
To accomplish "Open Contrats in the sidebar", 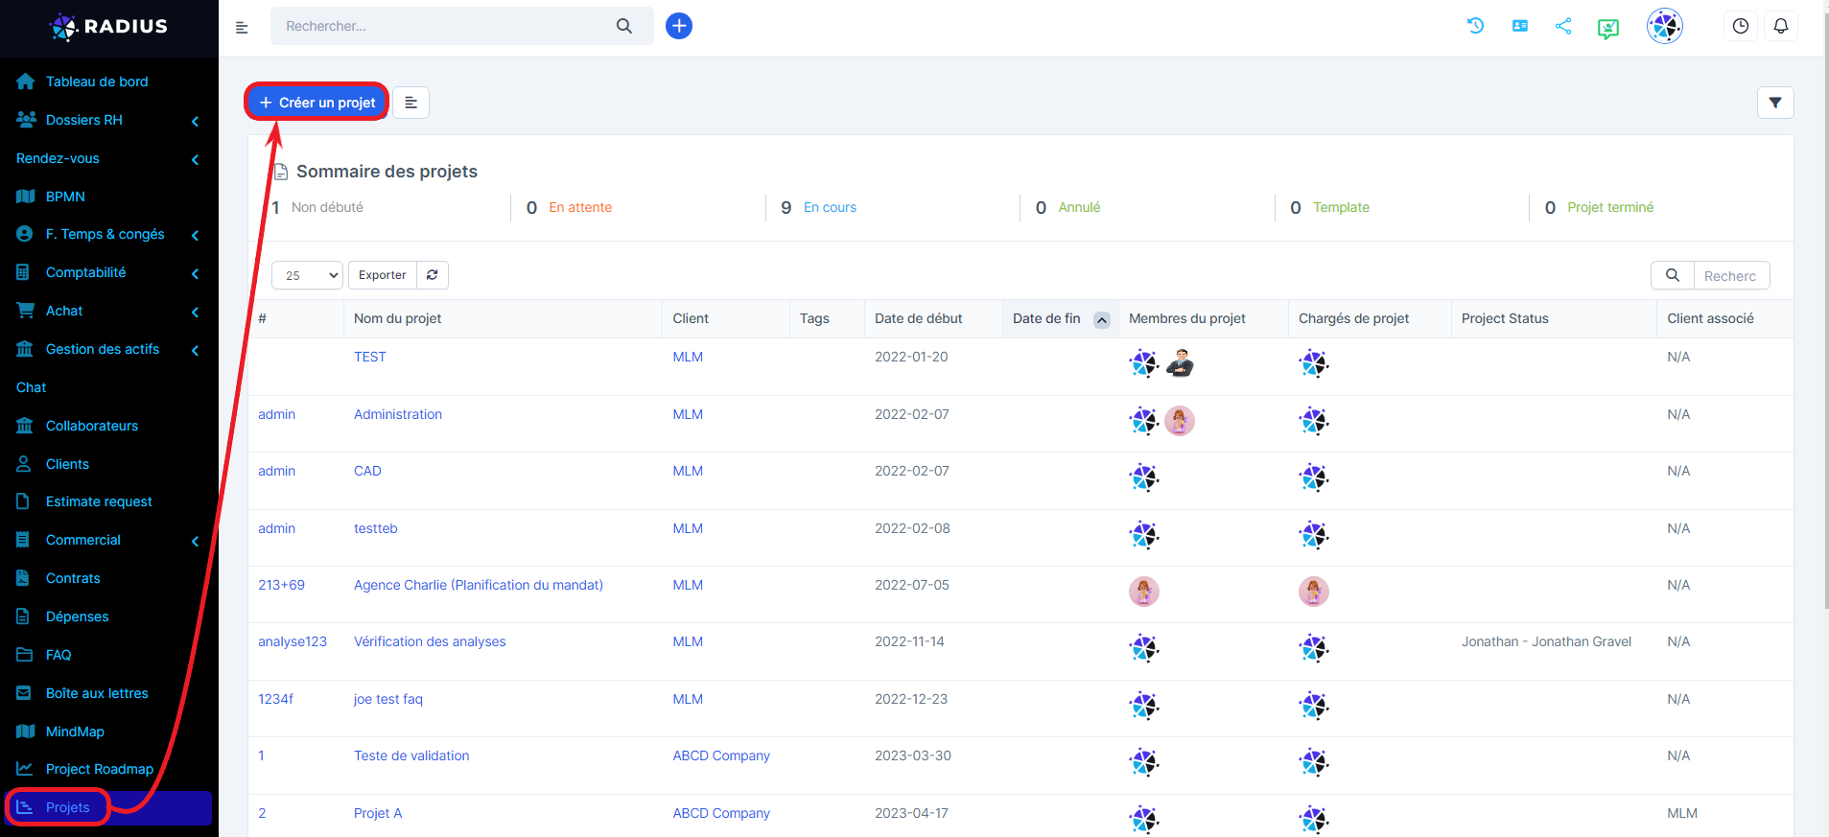I will [73, 578].
